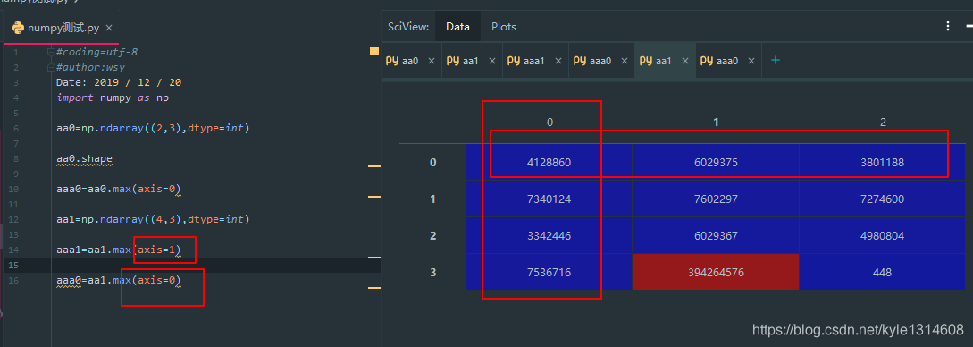Collapse the fold marker beside #author:wsy
The height and width of the screenshot is (347, 973).
click(52, 67)
